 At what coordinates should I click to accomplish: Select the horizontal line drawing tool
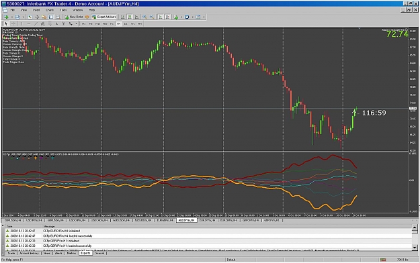(29, 23)
